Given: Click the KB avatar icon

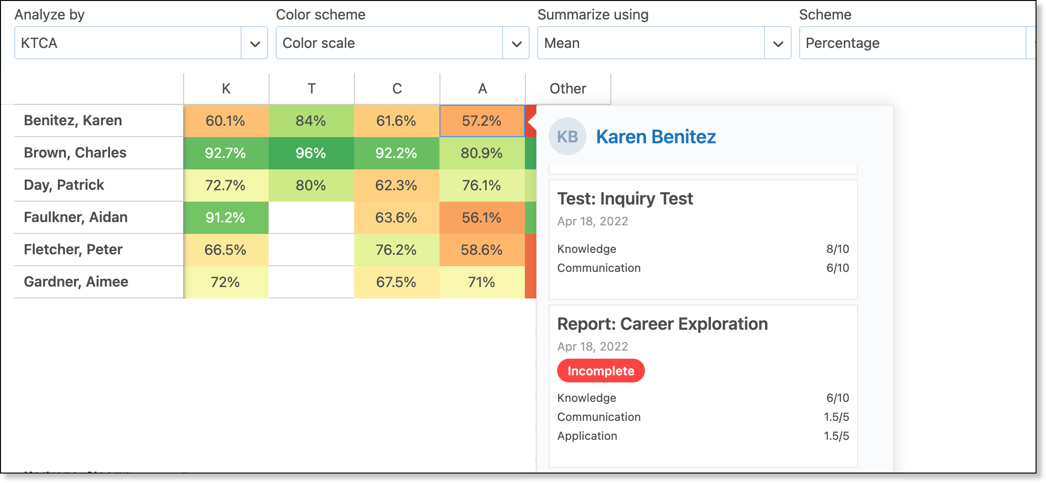Looking at the screenshot, I should pyautogui.click(x=568, y=137).
